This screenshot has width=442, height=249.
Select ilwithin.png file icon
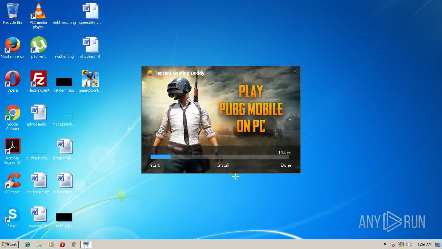point(64,50)
